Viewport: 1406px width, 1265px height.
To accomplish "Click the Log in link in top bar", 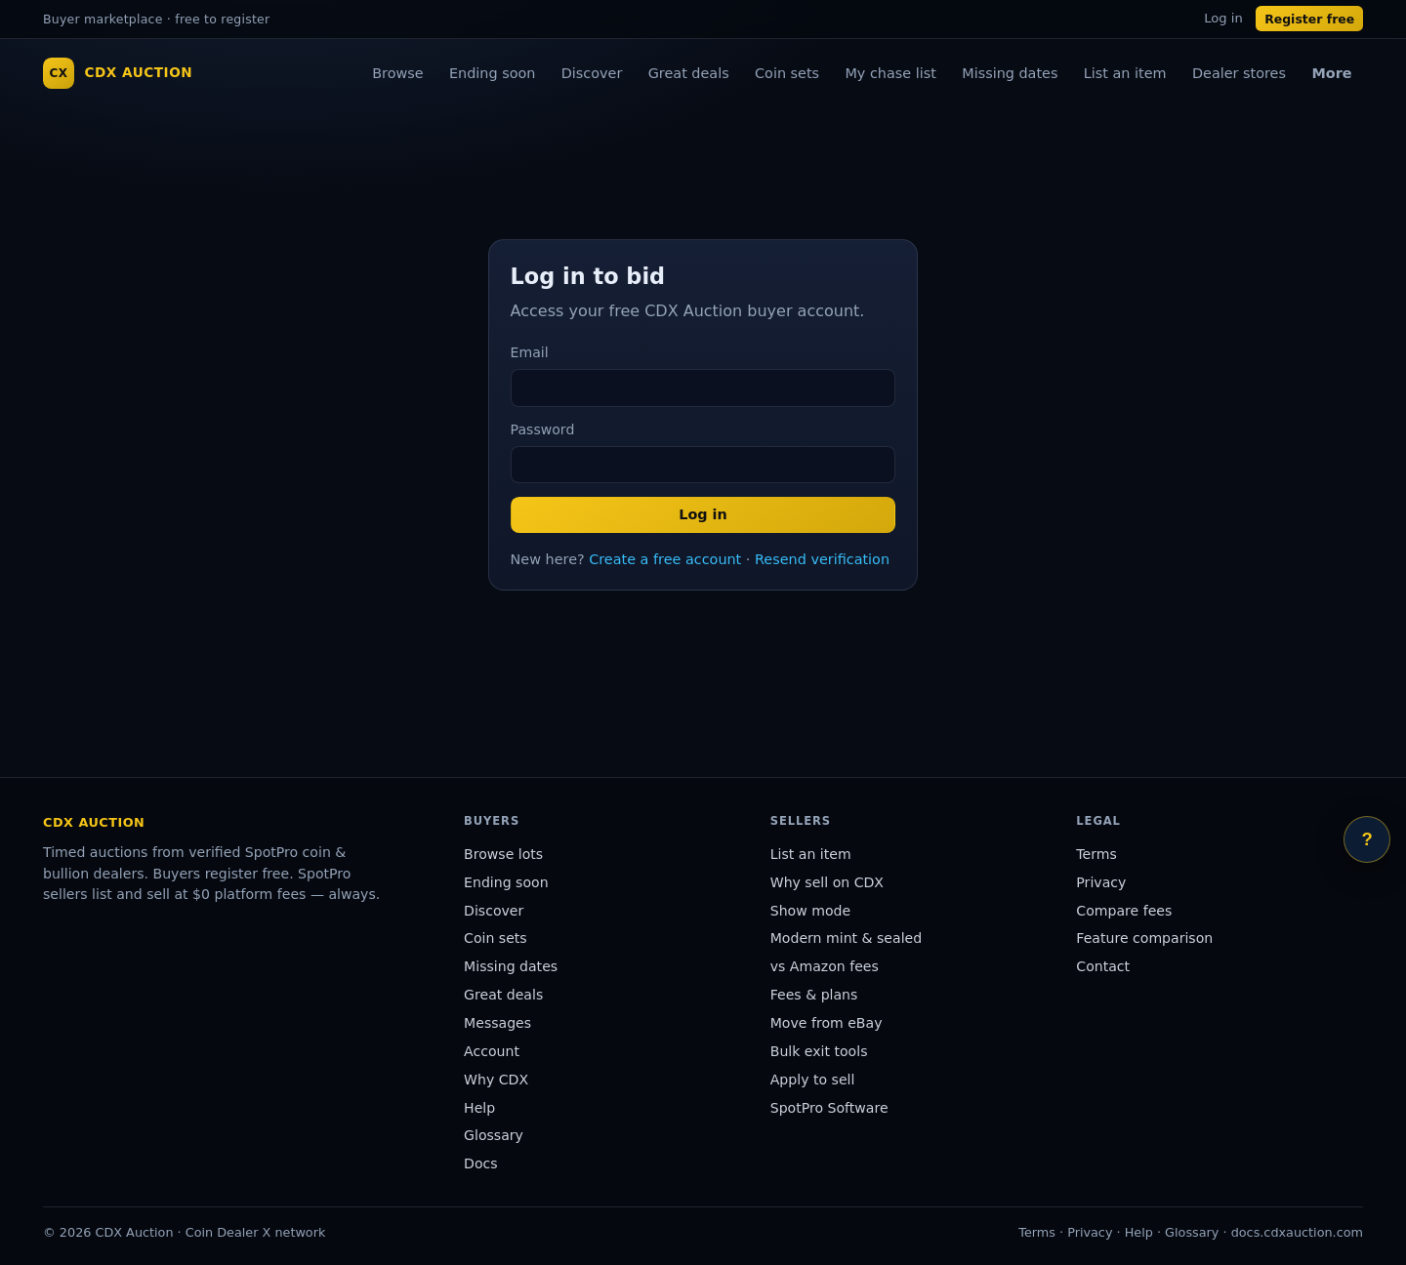I will point(1223,19).
